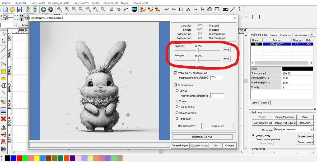317x162 pixels.
Task: Click the 'Показать контур' button
Action: coord(202,137)
